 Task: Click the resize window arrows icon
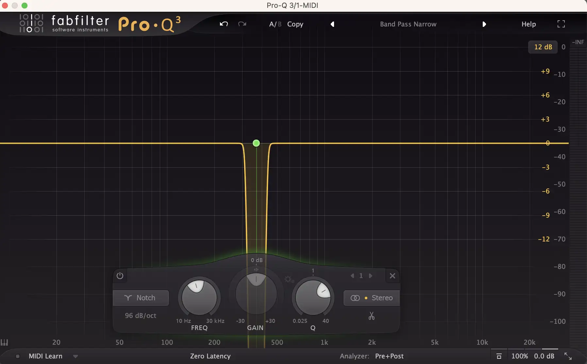pyautogui.click(x=568, y=356)
